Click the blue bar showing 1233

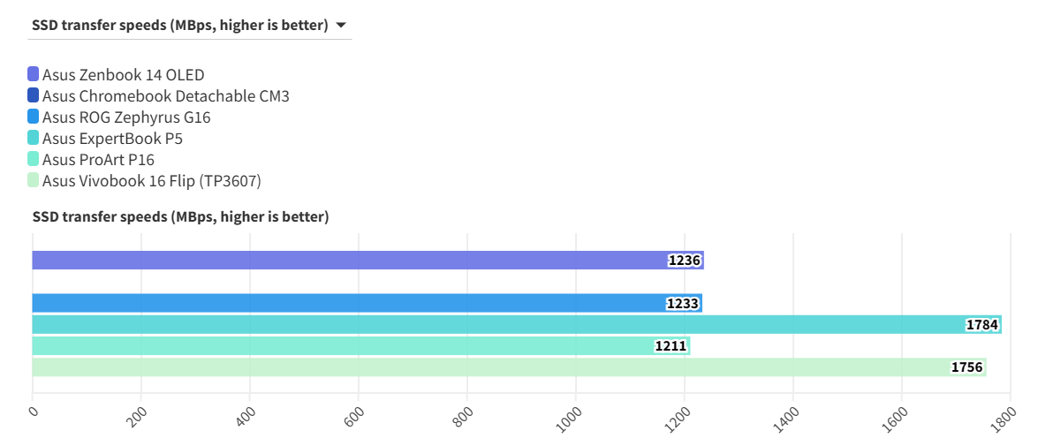353,303
